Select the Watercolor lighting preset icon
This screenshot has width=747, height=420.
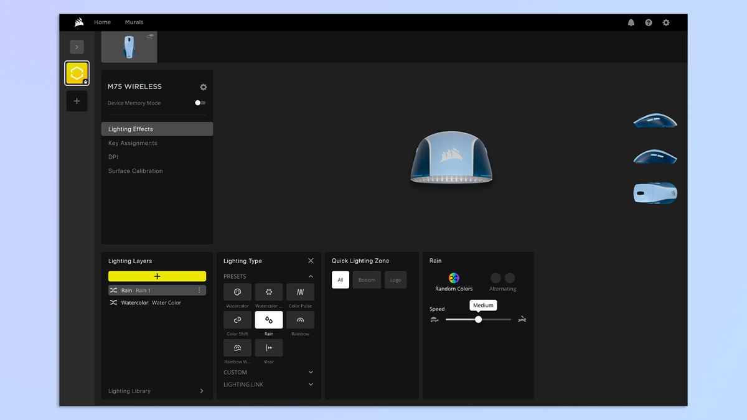click(x=237, y=292)
